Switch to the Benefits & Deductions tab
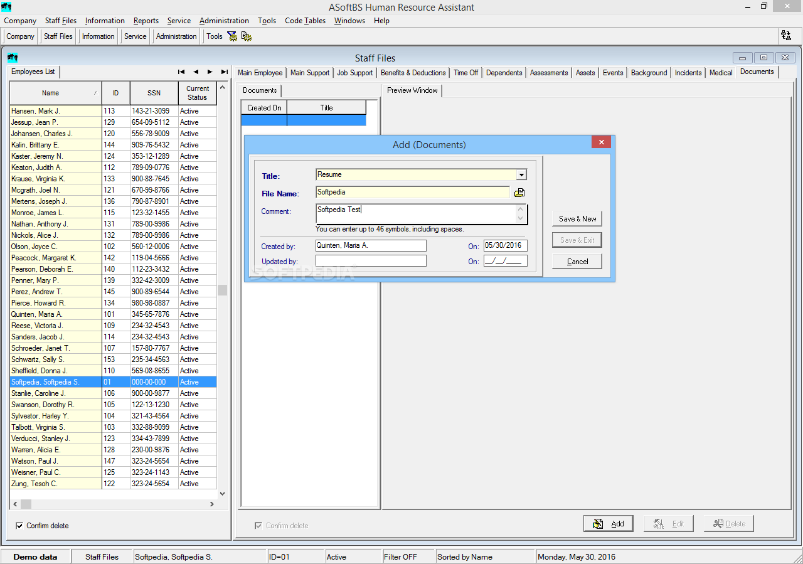The image size is (803, 564). (x=413, y=73)
